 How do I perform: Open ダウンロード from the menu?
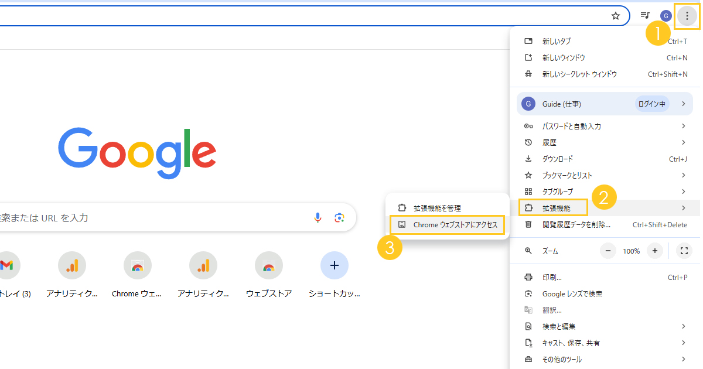[x=605, y=159]
